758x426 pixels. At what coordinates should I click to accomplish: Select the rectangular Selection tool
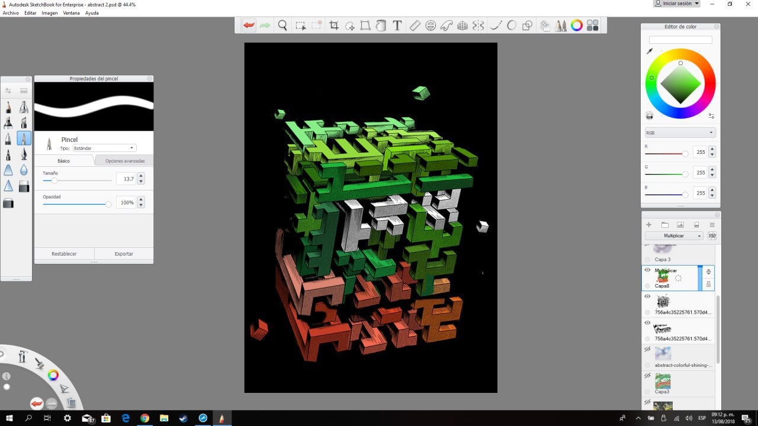click(301, 25)
